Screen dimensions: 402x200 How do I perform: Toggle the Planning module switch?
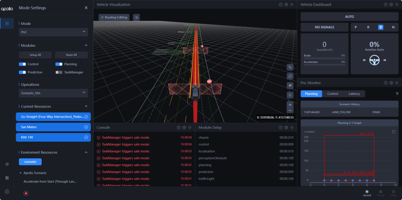coord(59,64)
